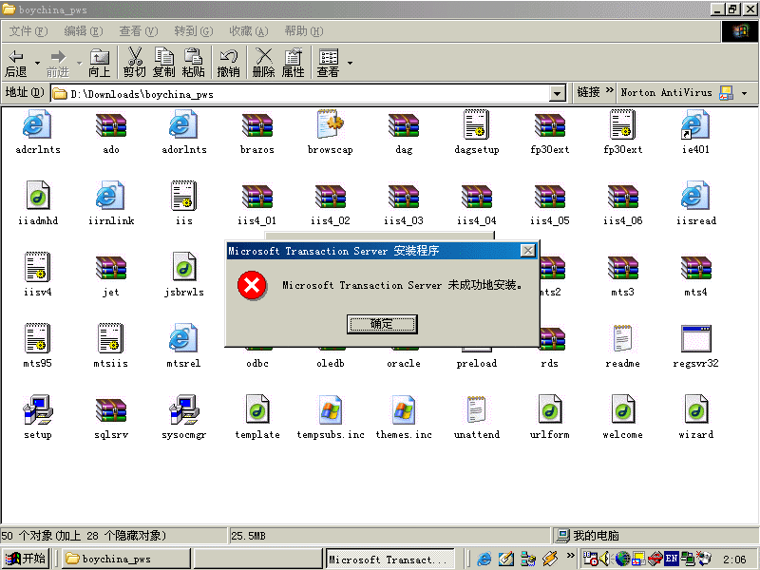Click the 粘贴 paste toolbar icon
Viewport: 760px width, 570px height.
(x=193, y=63)
